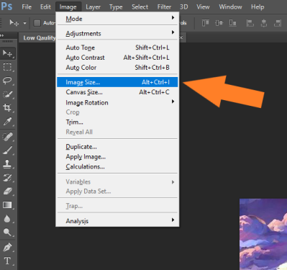Switch to Low Qaulity document tab
The width and height of the screenshot is (287, 270).
(38, 37)
